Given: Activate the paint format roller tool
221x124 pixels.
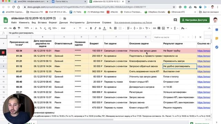Looking at the screenshot, I should point(19,28).
